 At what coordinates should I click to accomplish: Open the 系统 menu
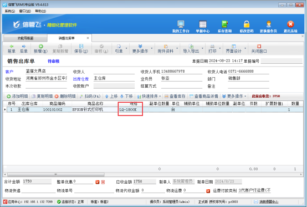point(10,11)
